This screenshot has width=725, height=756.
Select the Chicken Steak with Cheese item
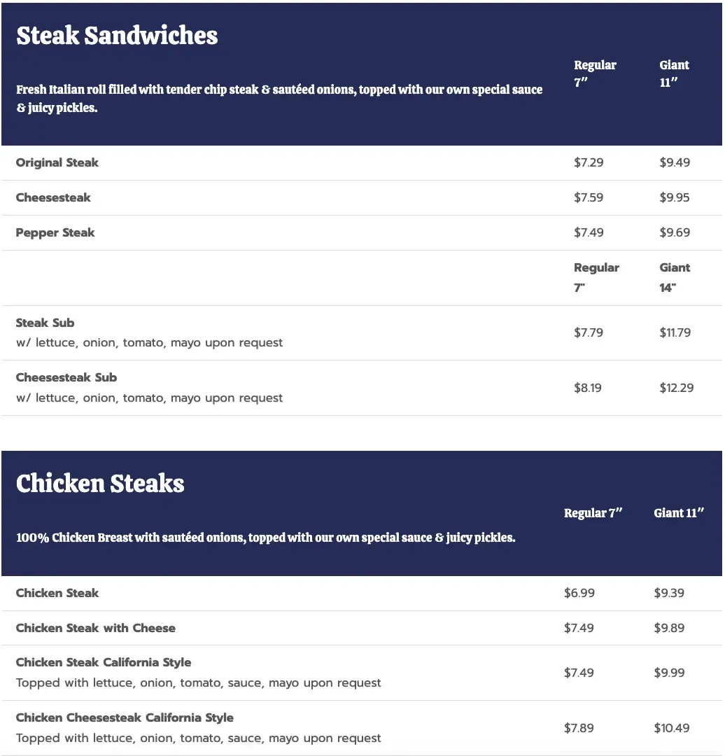coord(96,628)
